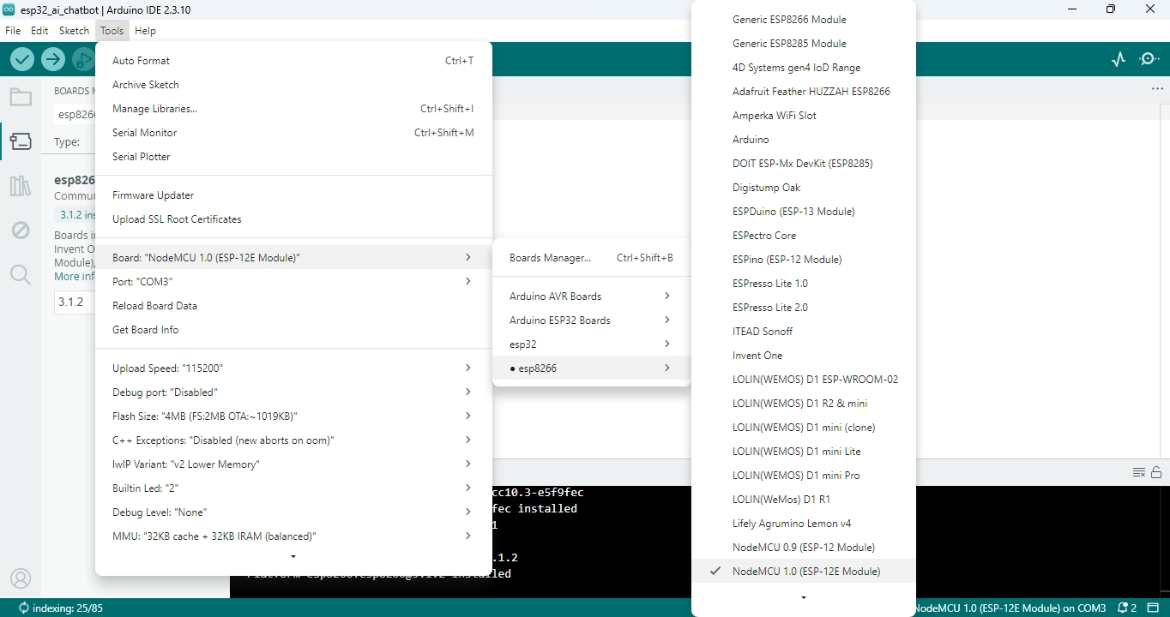Image resolution: width=1170 pixels, height=617 pixels.
Task: Expand Arduino AVR Boards submenu
Action: [x=591, y=297]
